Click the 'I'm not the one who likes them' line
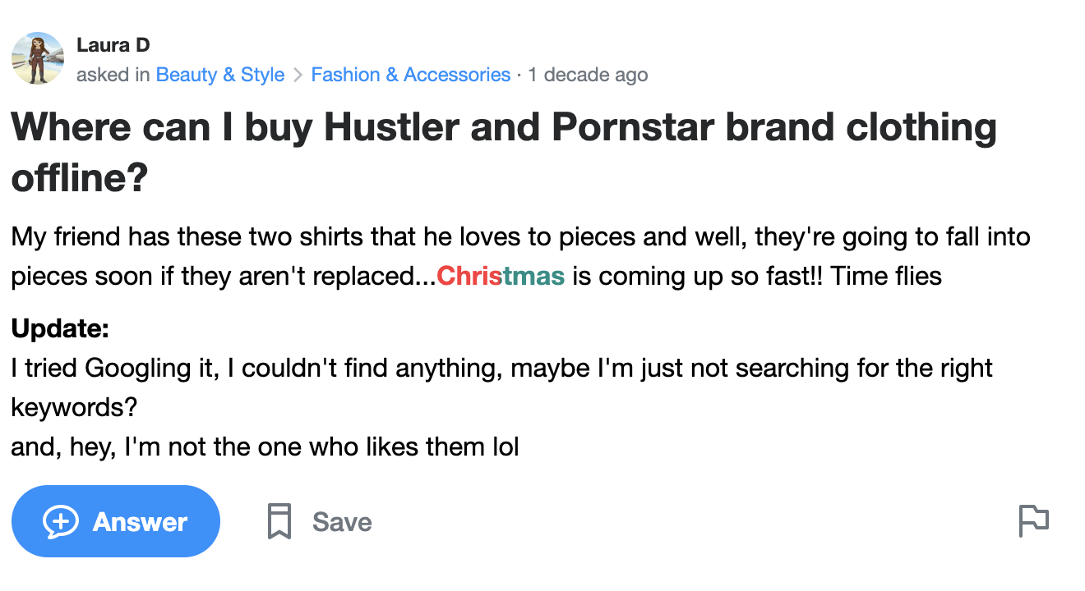Viewport: 1085px width, 591px height. click(x=265, y=447)
